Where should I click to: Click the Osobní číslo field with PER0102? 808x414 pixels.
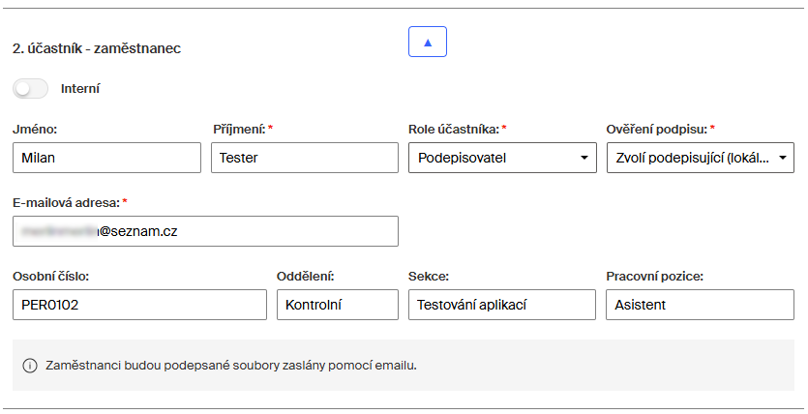[139, 305]
